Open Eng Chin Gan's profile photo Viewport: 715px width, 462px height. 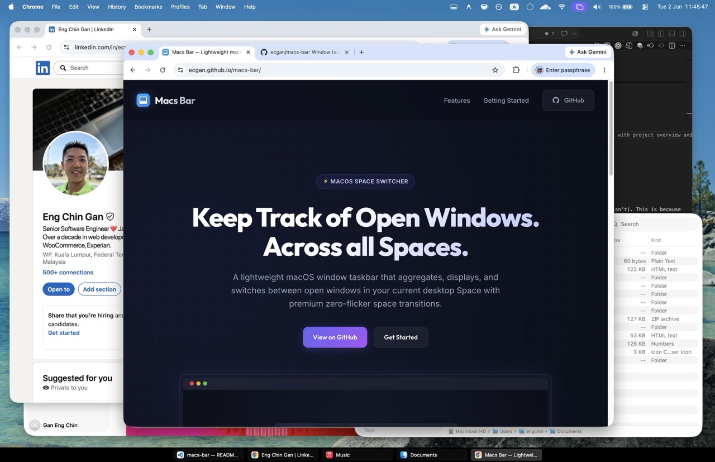(x=75, y=163)
